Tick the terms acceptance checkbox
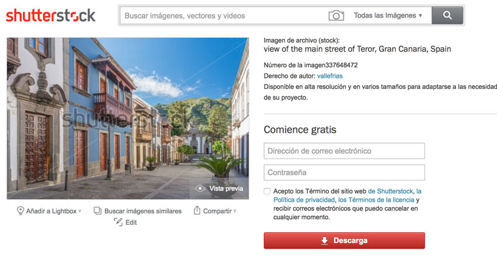This screenshot has height=257, width=497. click(x=267, y=191)
